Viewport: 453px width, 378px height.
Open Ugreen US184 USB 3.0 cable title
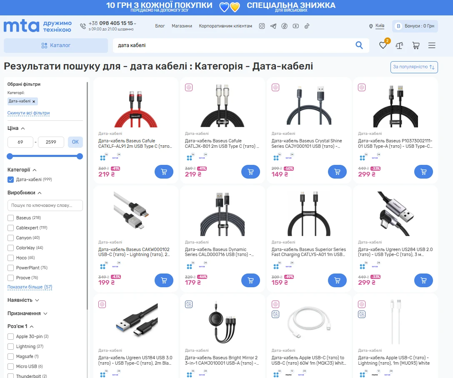click(135, 361)
